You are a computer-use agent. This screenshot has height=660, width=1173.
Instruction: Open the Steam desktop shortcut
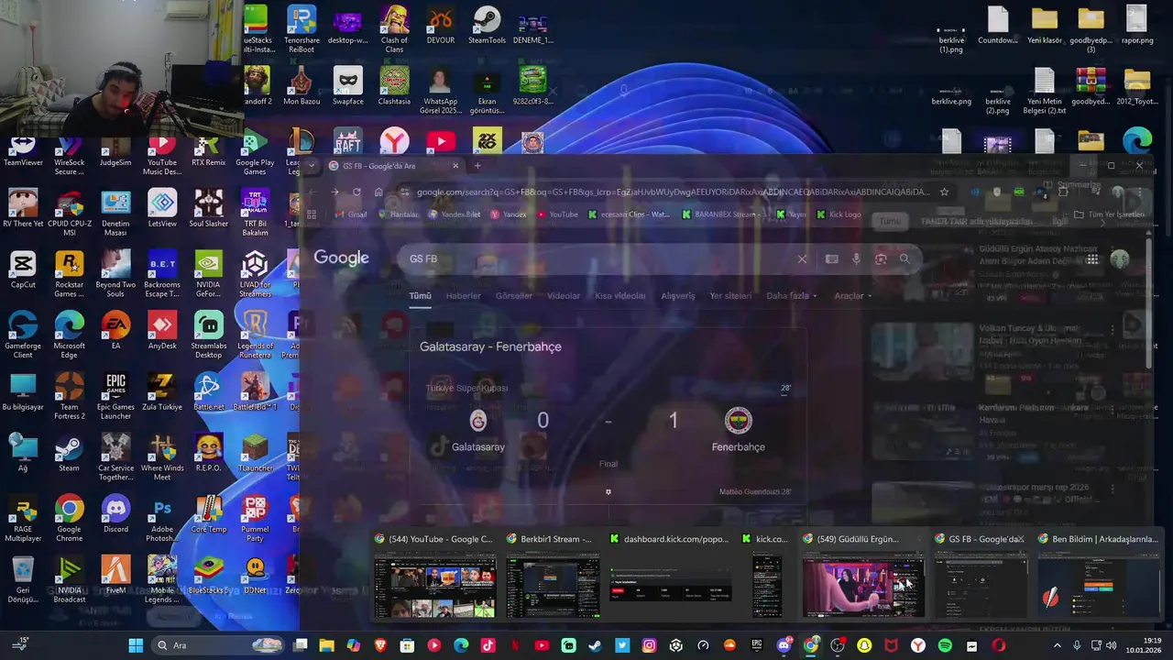point(69,454)
